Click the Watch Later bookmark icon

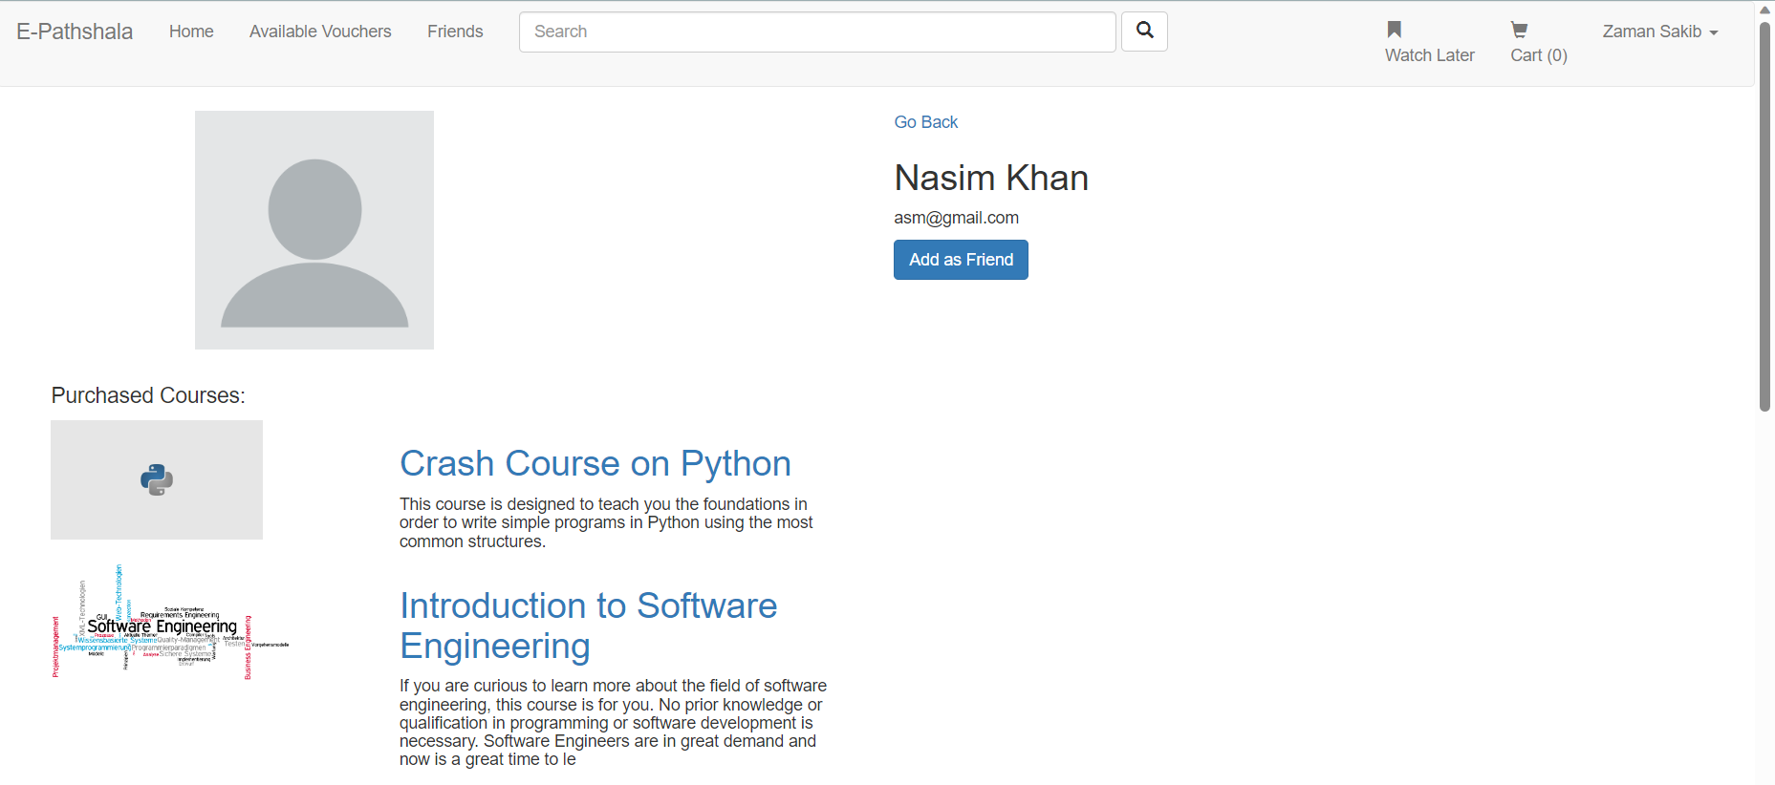pos(1394,30)
